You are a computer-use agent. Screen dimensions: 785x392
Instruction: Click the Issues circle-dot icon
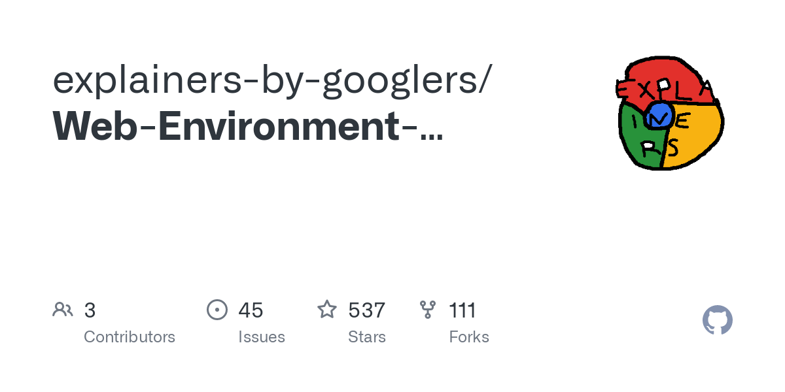click(217, 310)
